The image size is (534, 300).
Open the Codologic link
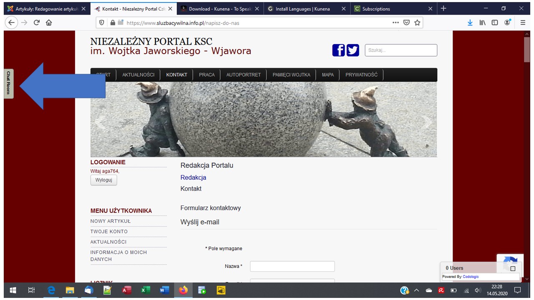(x=471, y=277)
